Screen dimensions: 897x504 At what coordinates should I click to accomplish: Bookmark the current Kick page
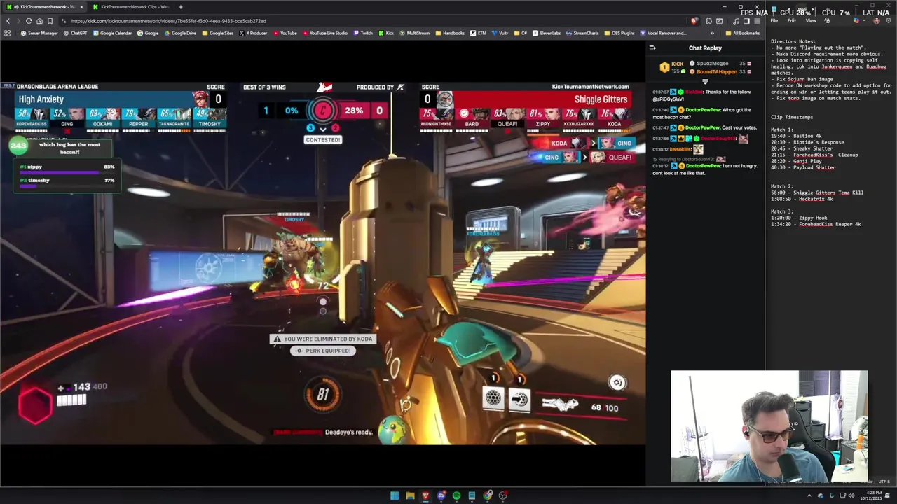pos(50,21)
